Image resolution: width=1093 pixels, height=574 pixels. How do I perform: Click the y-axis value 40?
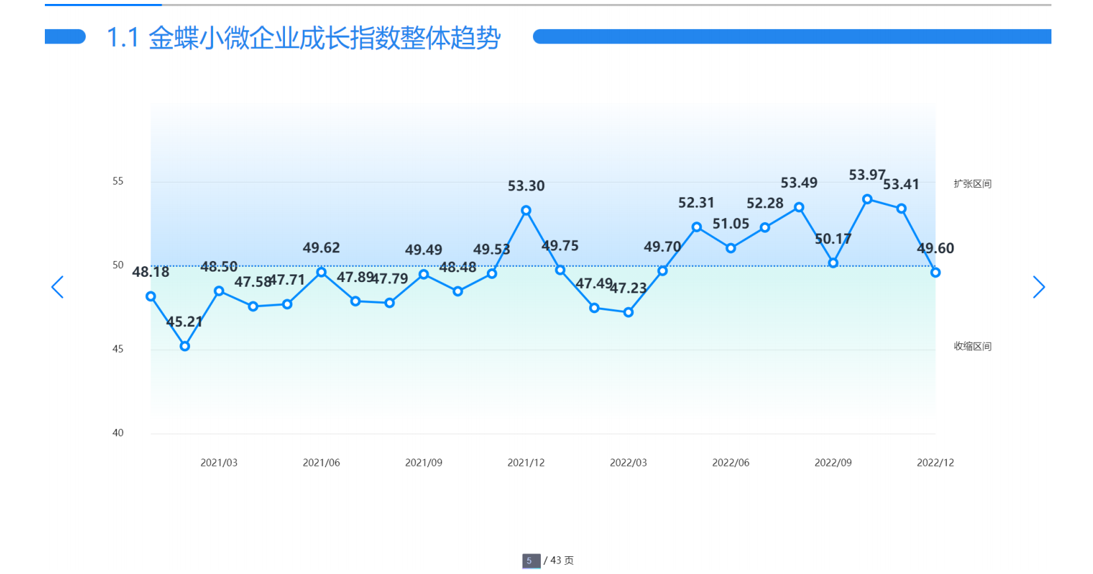(x=117, y=433)
